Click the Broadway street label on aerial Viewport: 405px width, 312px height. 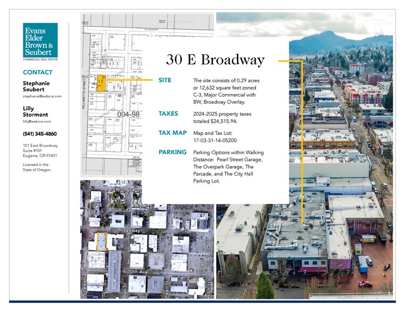point(129,230)
